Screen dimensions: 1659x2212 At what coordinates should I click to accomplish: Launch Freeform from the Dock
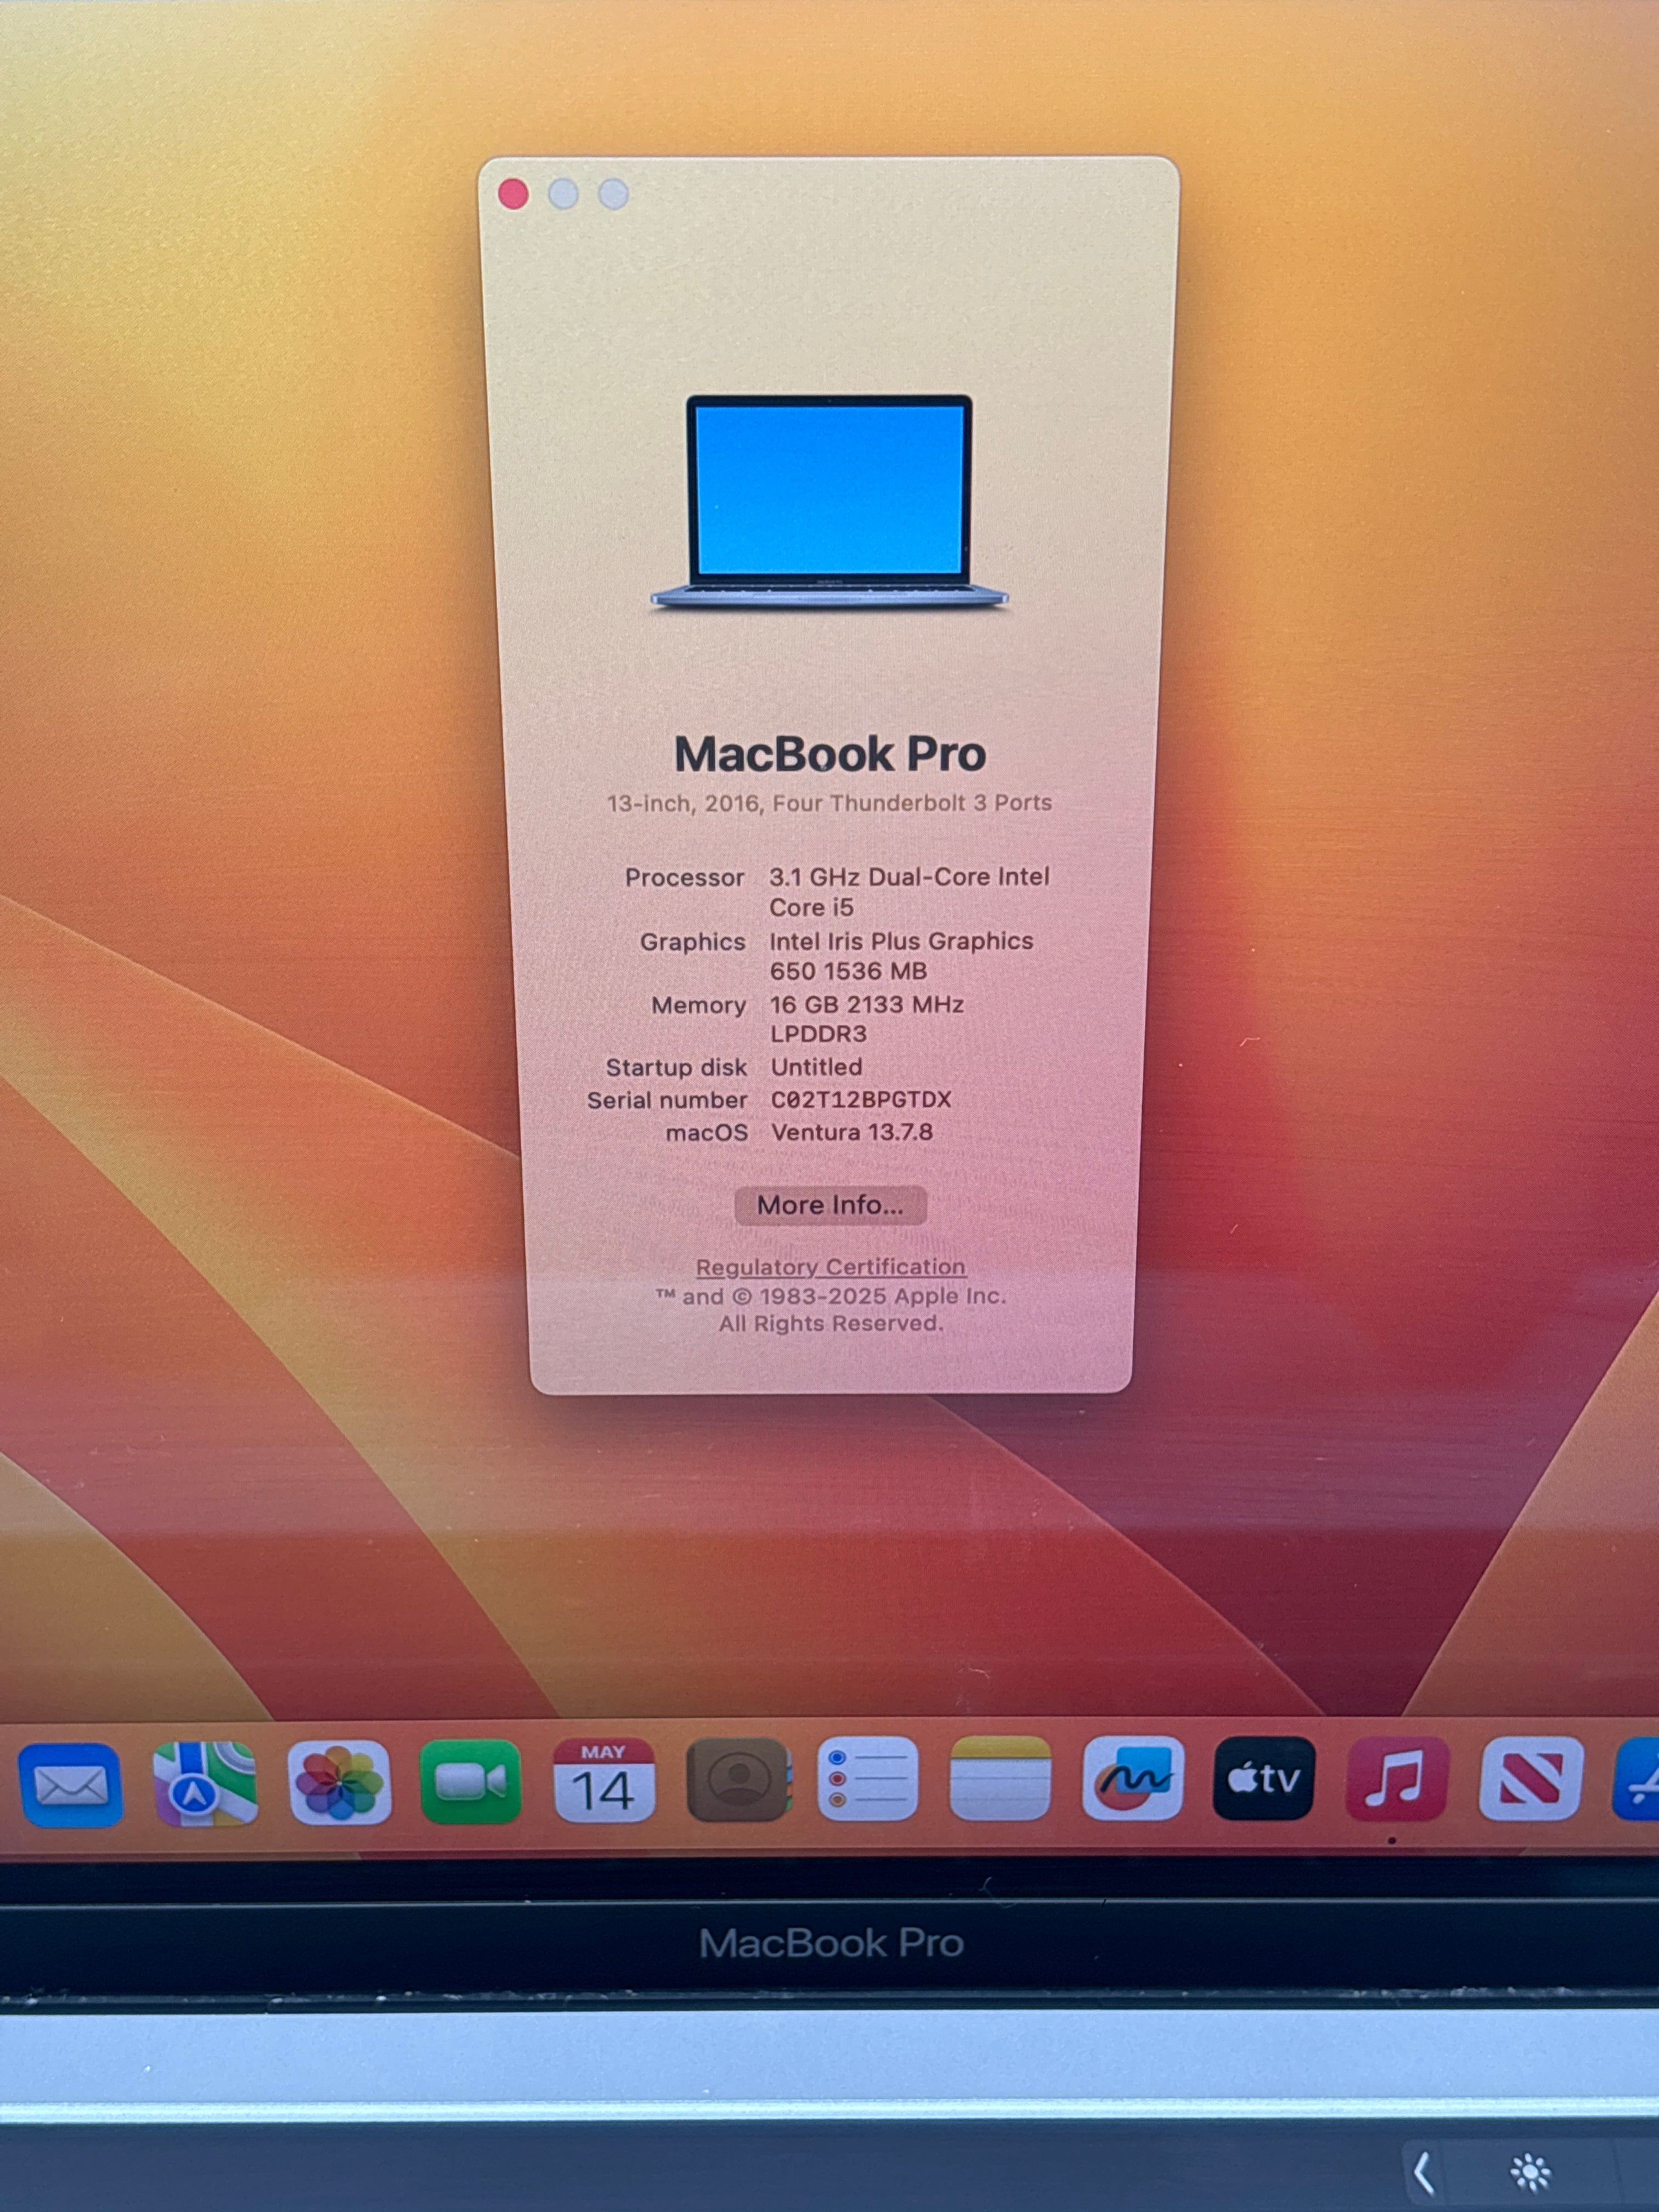[x=1133, y=1778]
